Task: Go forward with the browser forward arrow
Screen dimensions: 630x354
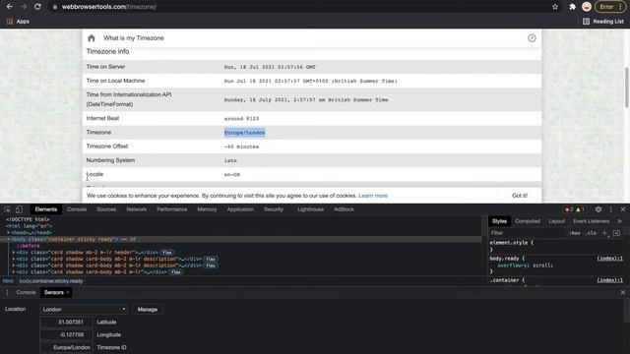Action: click(x=24, y=7)
